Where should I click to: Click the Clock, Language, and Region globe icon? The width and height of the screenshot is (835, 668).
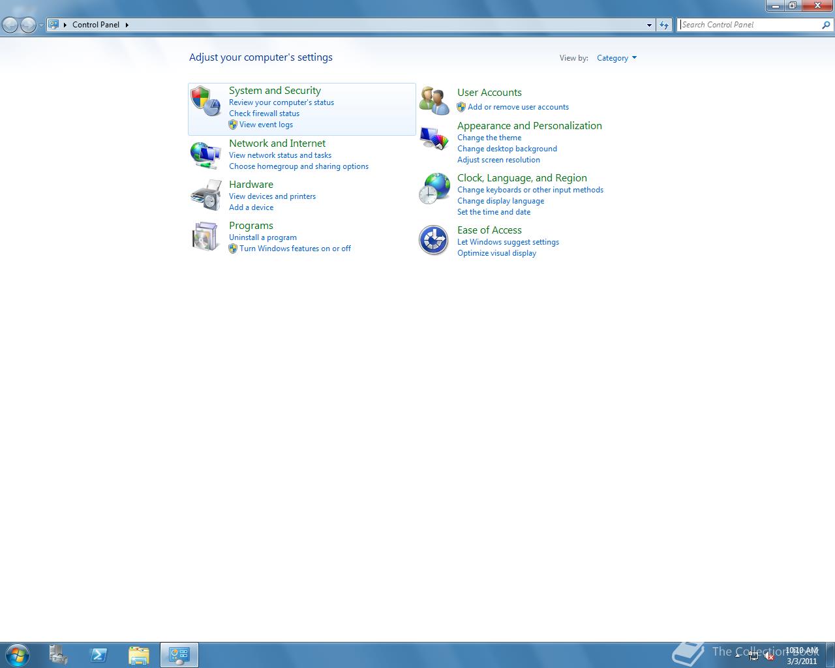[434, 189]
